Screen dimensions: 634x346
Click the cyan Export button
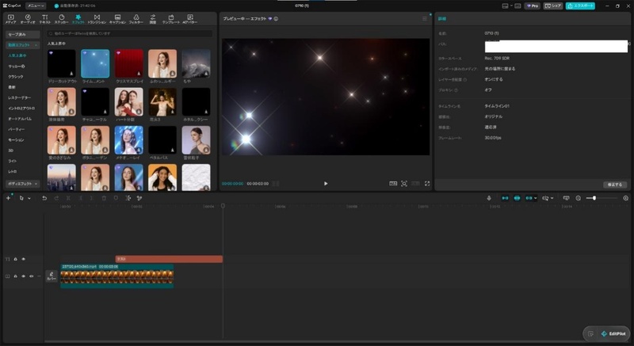click(580, 6)
